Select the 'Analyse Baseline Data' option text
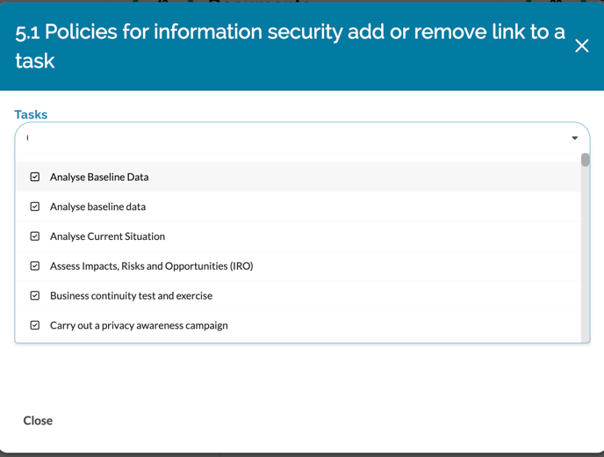The width and height of the screenshot is (604, 457). pyautogui.click(x=99, y=177)
